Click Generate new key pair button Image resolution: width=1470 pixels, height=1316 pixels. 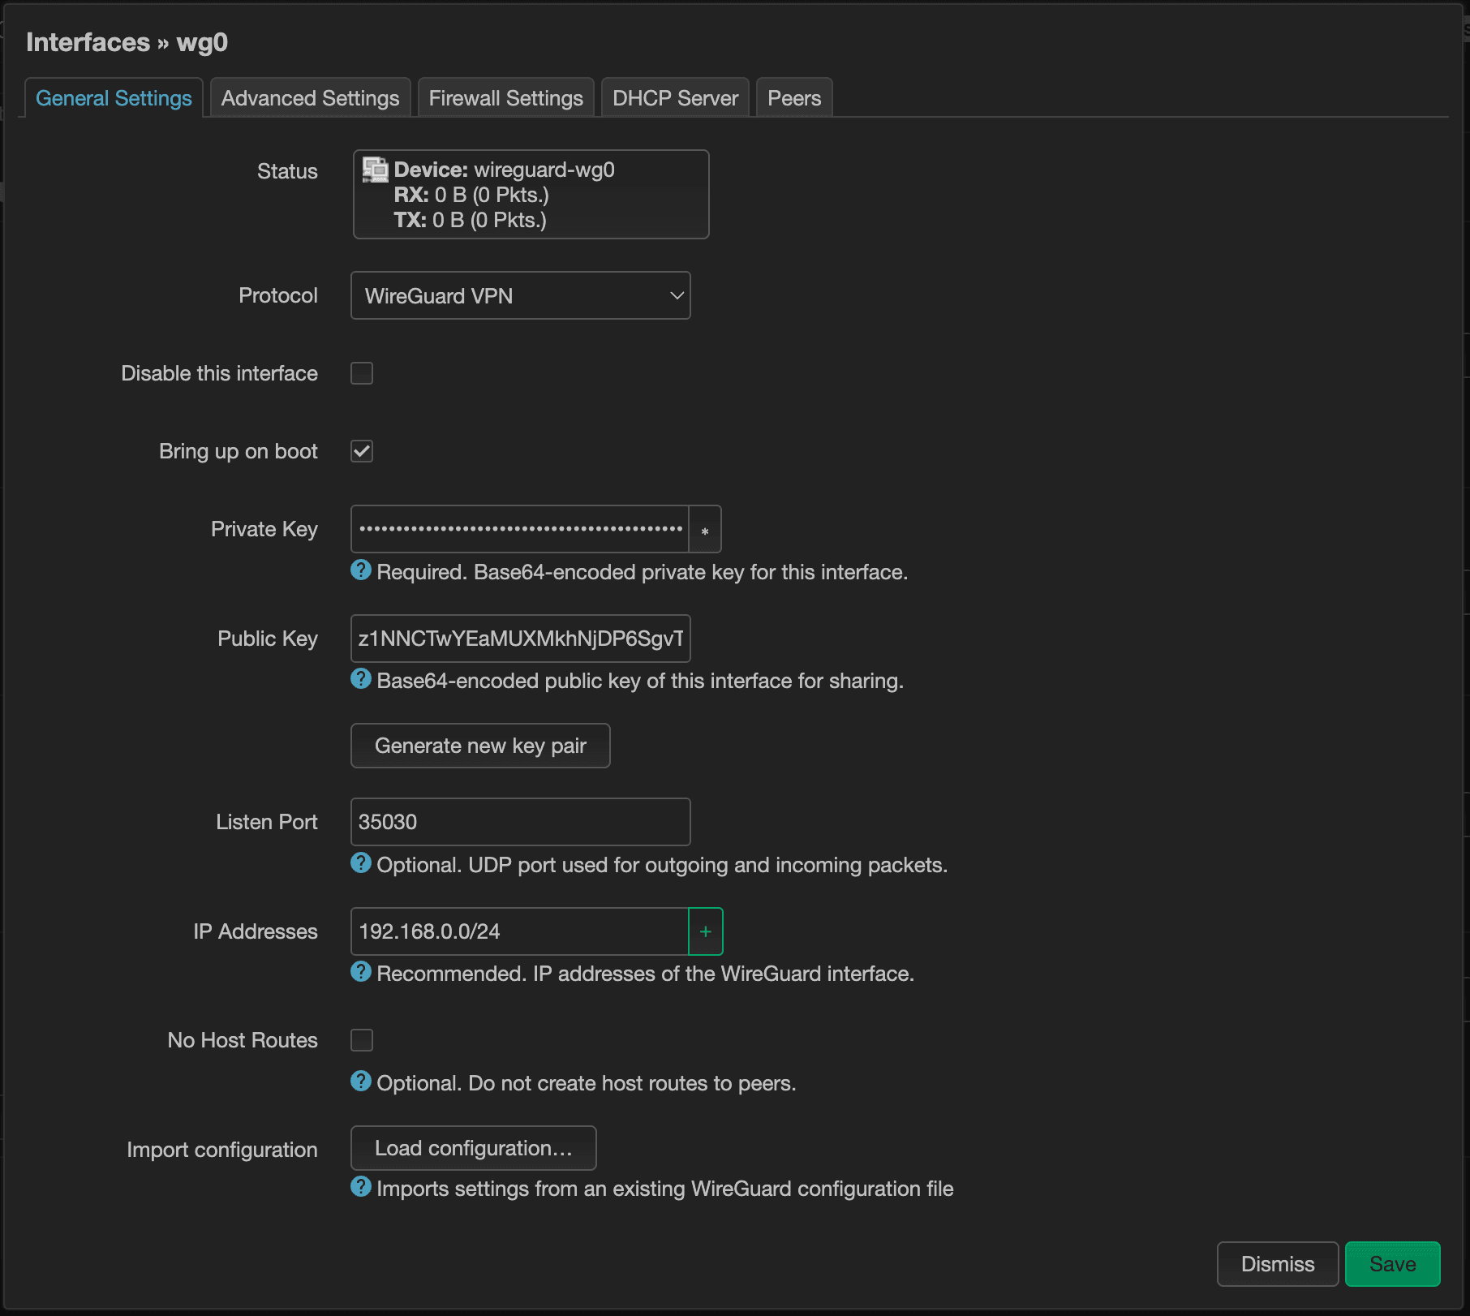[480, 746]
